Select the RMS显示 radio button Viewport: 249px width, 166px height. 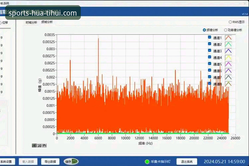pyautogui.click(x=230, y=22)
